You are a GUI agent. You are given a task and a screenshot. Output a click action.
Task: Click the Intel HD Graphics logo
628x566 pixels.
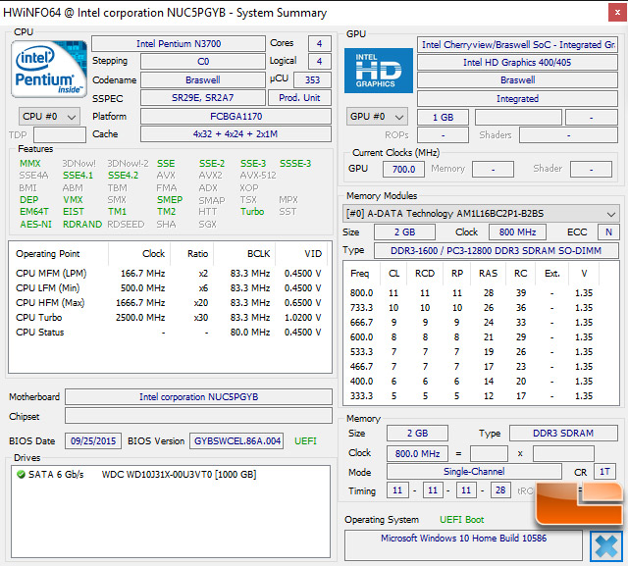coord(379,71)
